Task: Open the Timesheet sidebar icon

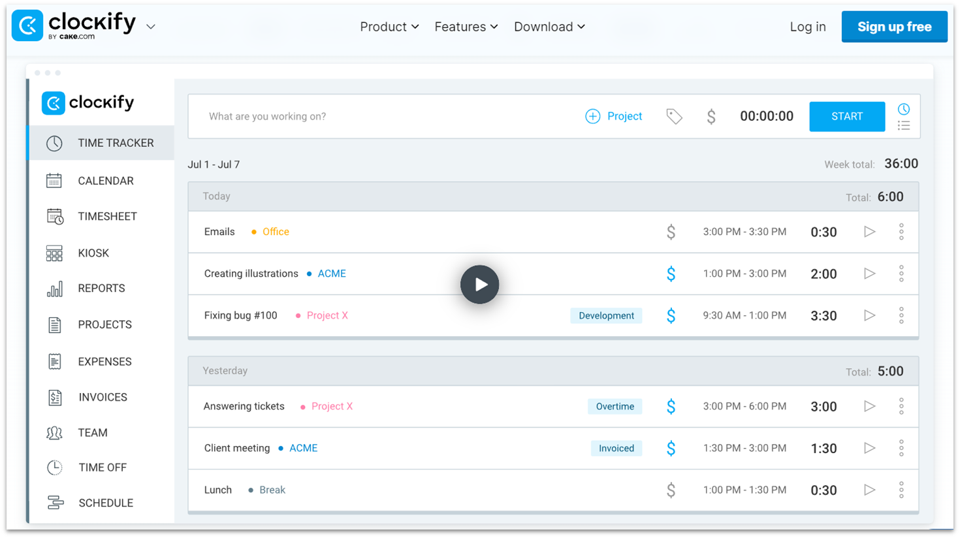Action: (x=55, y=216)
